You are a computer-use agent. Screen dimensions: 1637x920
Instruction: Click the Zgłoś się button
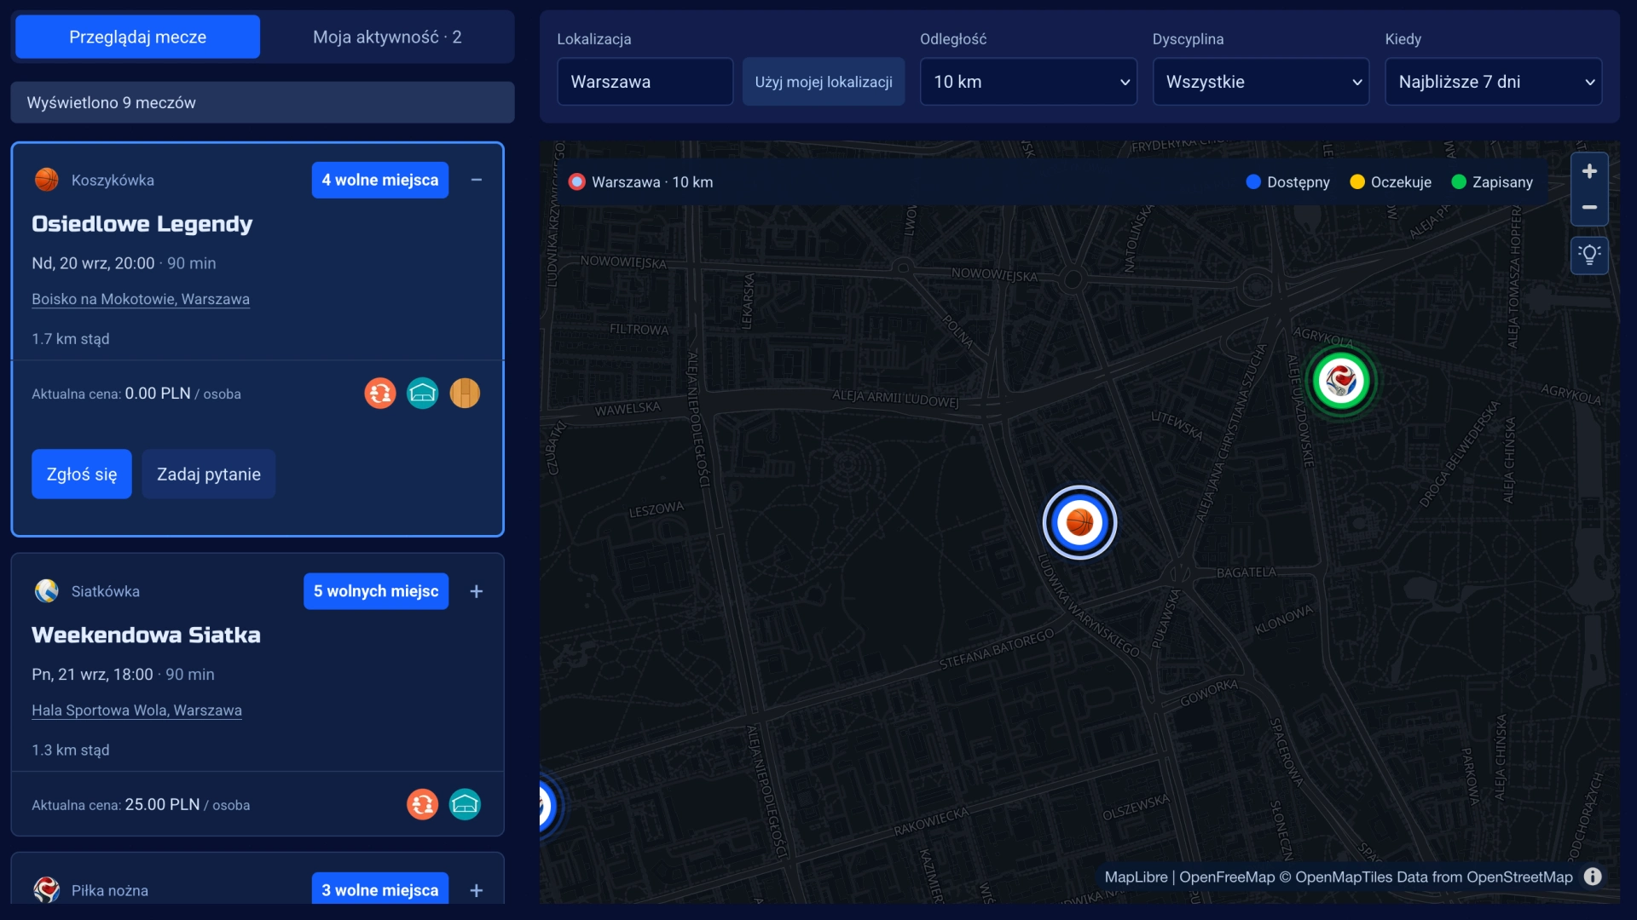[82, 474]
